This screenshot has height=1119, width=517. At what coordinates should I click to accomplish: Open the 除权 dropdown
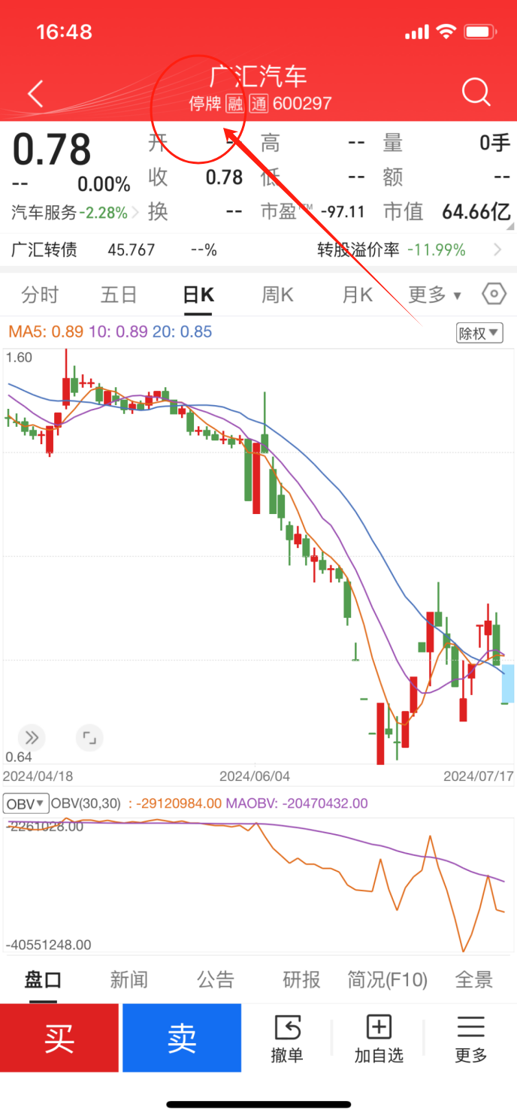coord(479,333)
